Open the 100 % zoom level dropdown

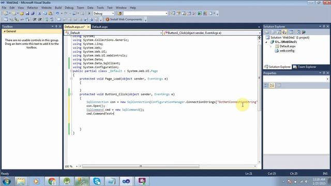[77, 166]
